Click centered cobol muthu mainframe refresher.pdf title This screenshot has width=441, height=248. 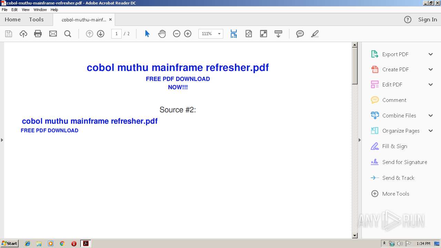coord(178,68)
